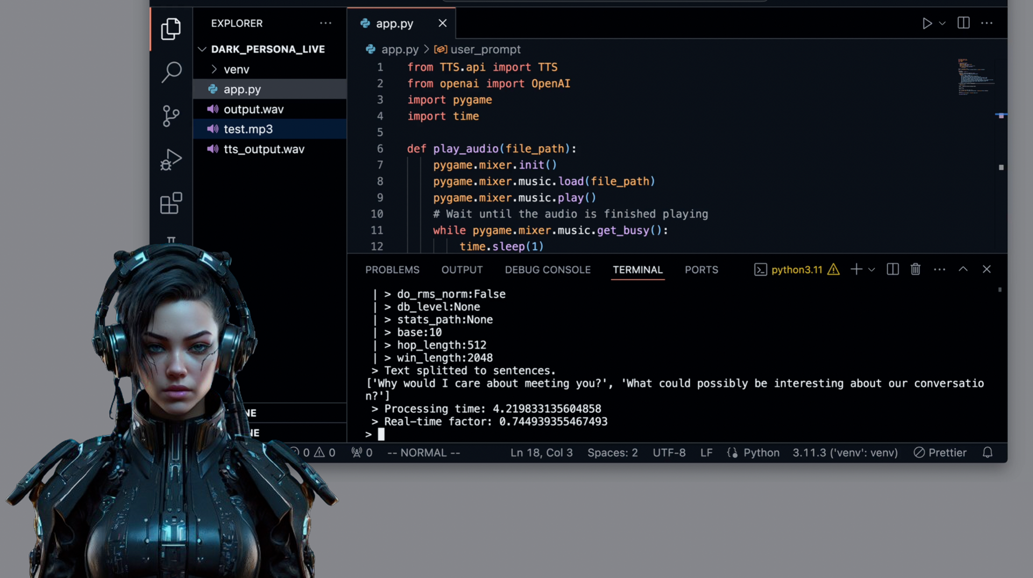
Task: Open the terminal profile dropdown
Action: click(x=873, y=269)
